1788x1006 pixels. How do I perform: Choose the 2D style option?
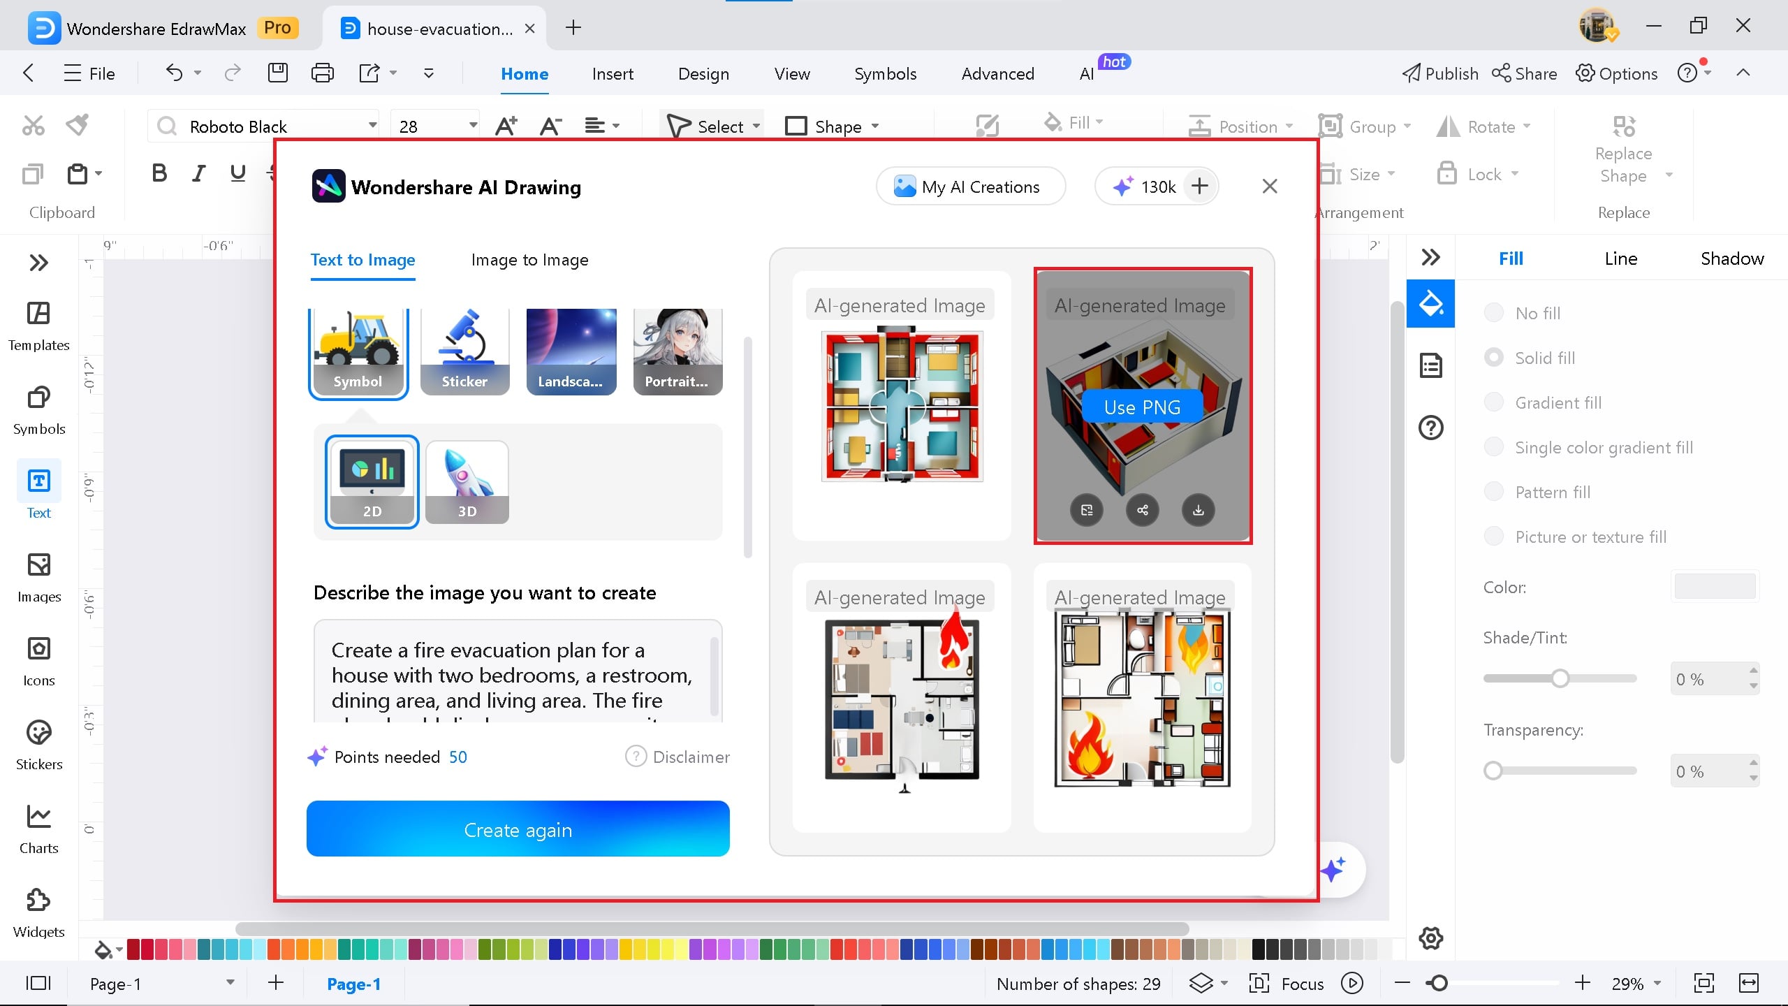pos(372,482)
